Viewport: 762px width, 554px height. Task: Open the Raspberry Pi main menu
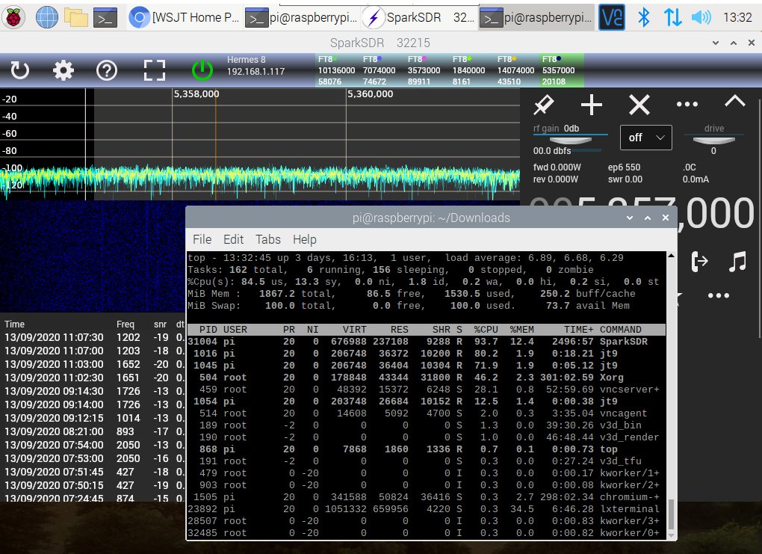tap(13, 18)
